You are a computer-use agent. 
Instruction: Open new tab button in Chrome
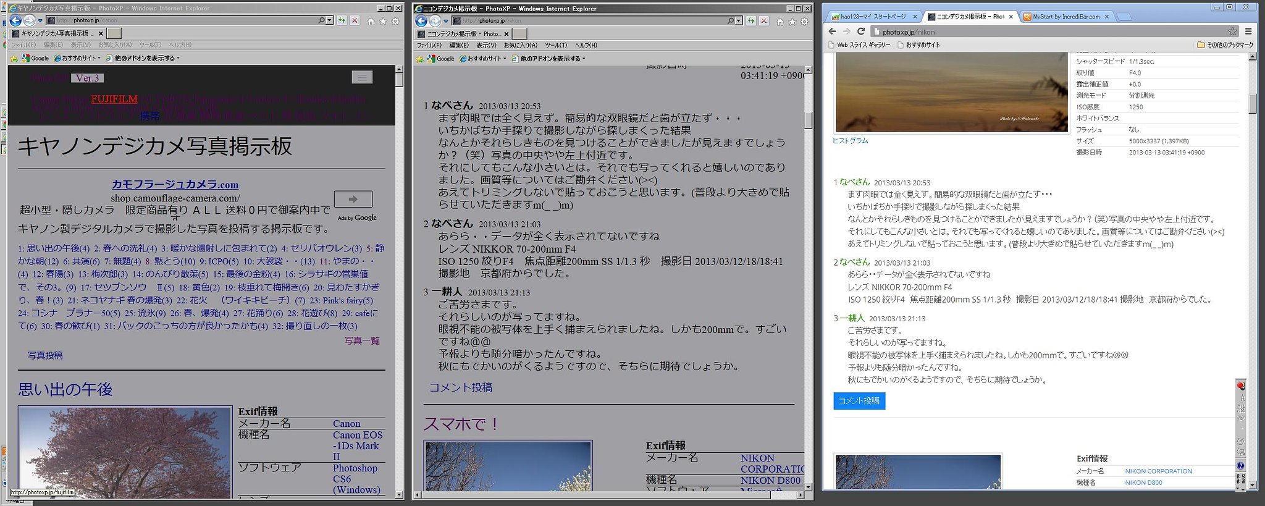click(x=1124, y=17)
